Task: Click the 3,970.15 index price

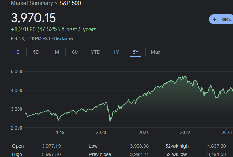Action: [33, 18]
